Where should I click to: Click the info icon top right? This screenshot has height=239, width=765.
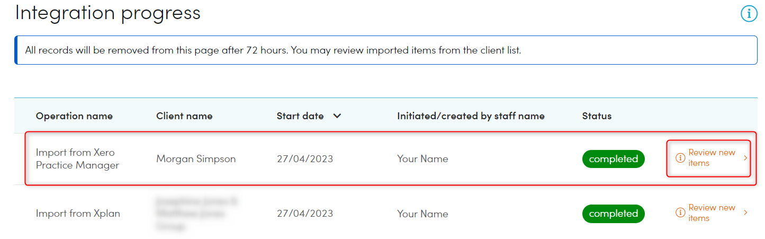(x=749, y=14)
